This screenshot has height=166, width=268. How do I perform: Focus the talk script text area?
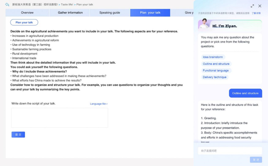[59, 118]
